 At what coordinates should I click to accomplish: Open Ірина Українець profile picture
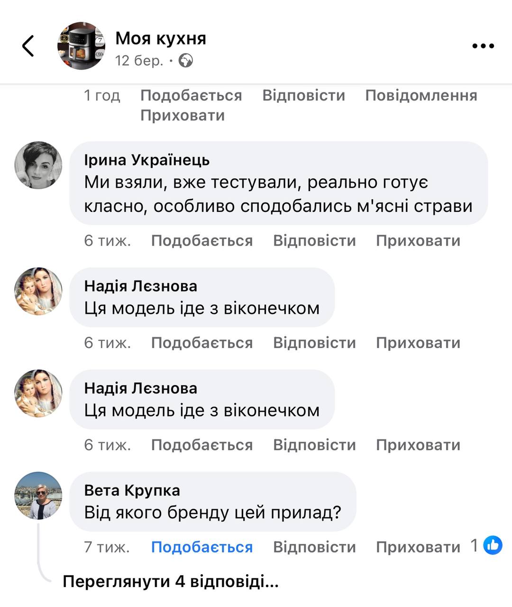pos(38,165)
